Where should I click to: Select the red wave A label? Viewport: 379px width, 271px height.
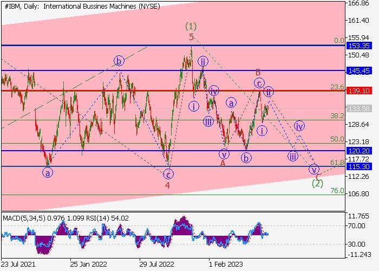click(223, 163)
